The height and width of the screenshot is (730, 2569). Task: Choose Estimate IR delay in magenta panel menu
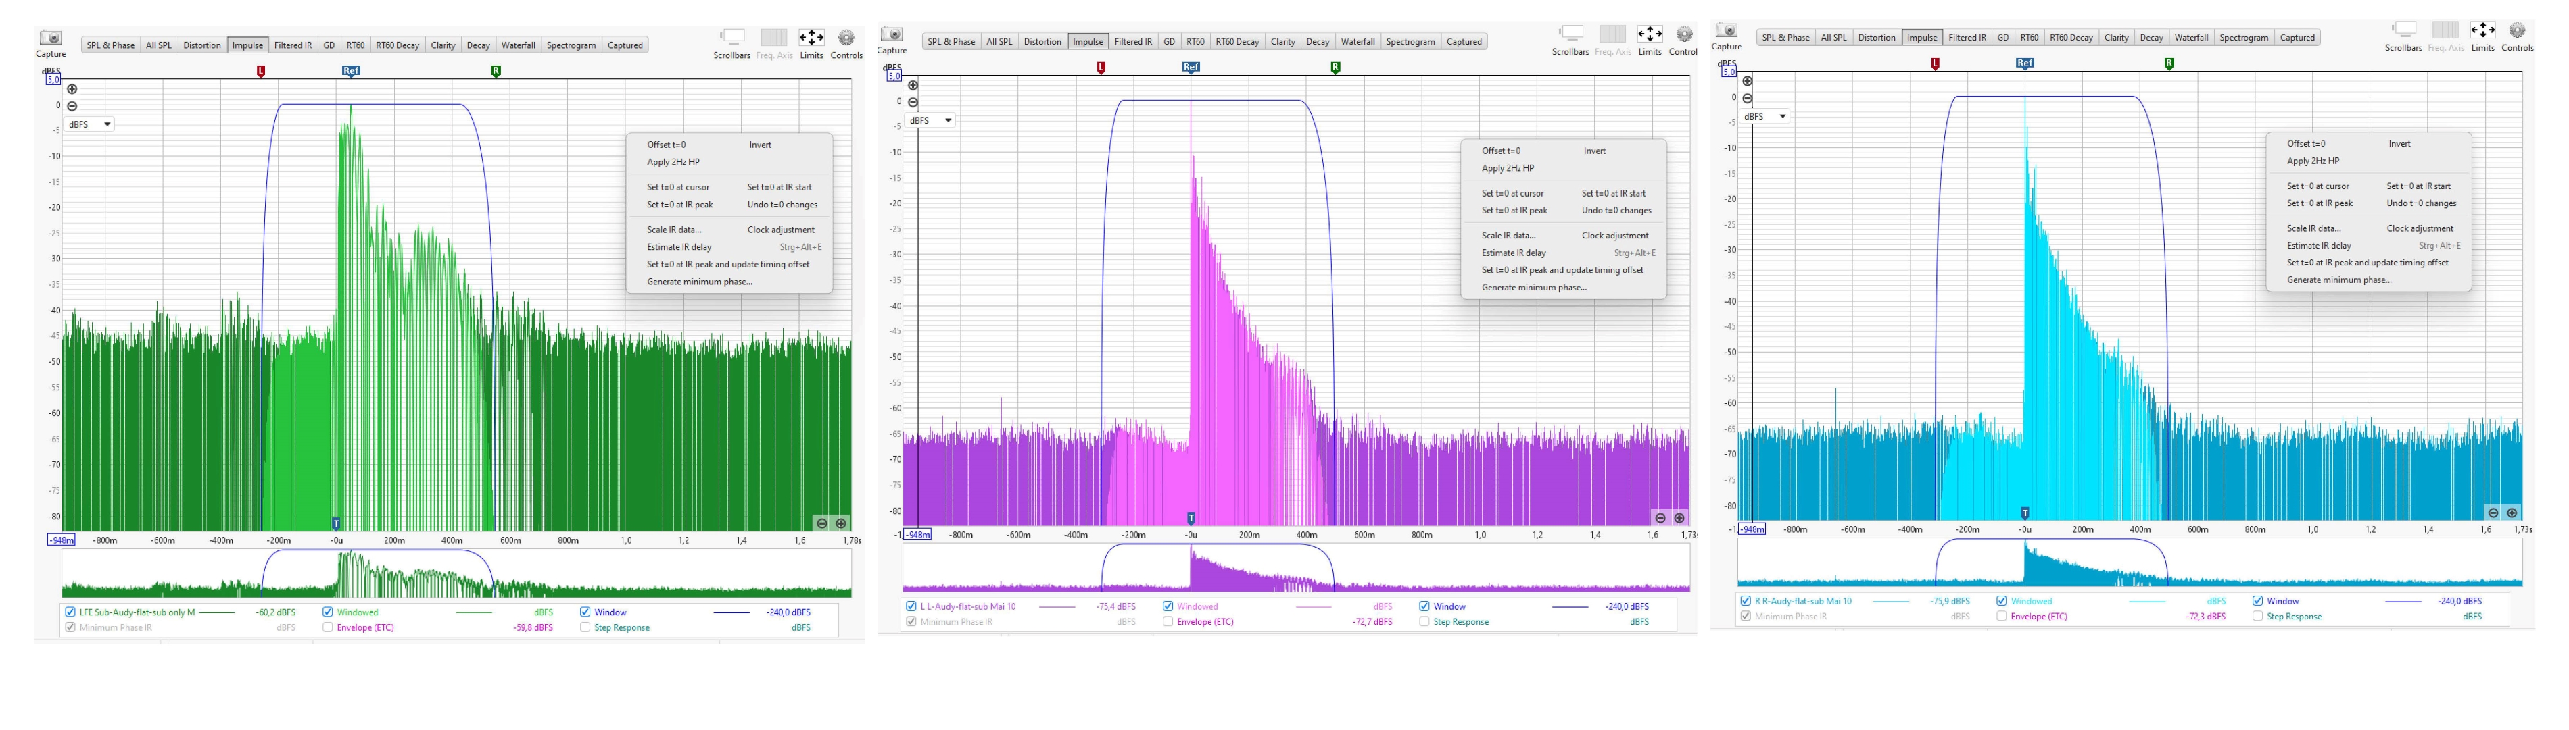tap(1513, 253)
